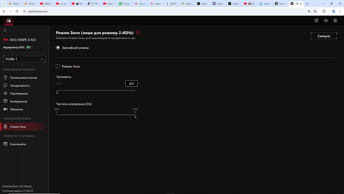The image size is (344, 194).
Task: Open the settings gear in app header
Action: 335,20
